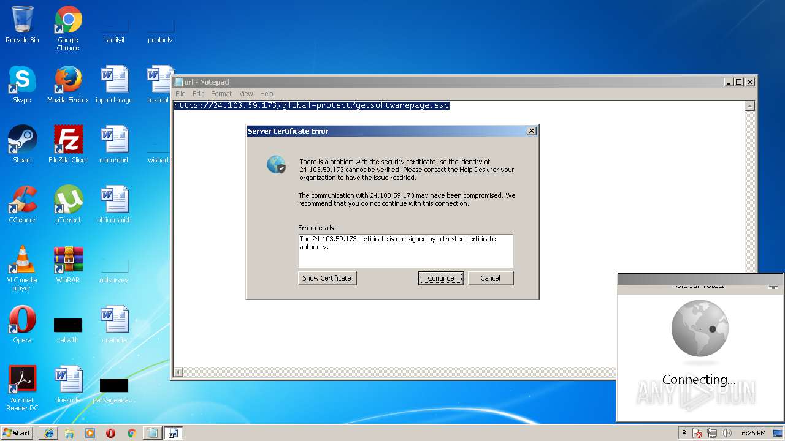This screenshot has height=441, width=785.
Task: Select the inputchicago Word document
Action: tap(114, 85)
